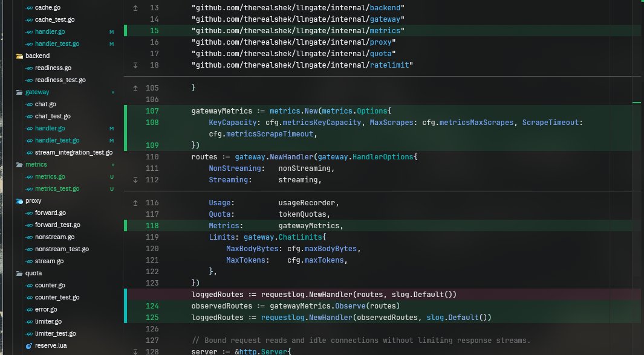Open nonstream_test.go in the proxy folder
Image resolution: width=644 pixels, height=355 pixels.
[x=62, y=249]
